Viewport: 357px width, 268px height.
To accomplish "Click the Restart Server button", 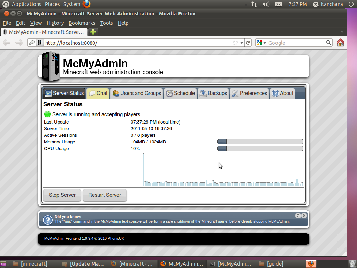I will tap(105, 195).
